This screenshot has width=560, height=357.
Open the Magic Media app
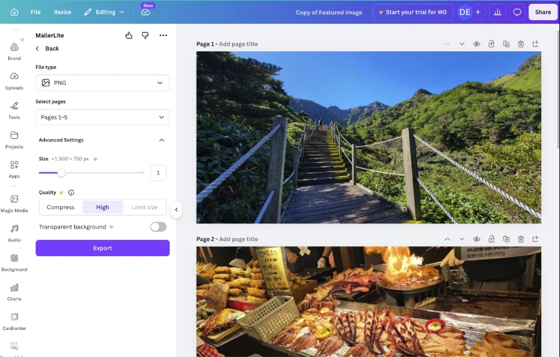coord(14,204)
